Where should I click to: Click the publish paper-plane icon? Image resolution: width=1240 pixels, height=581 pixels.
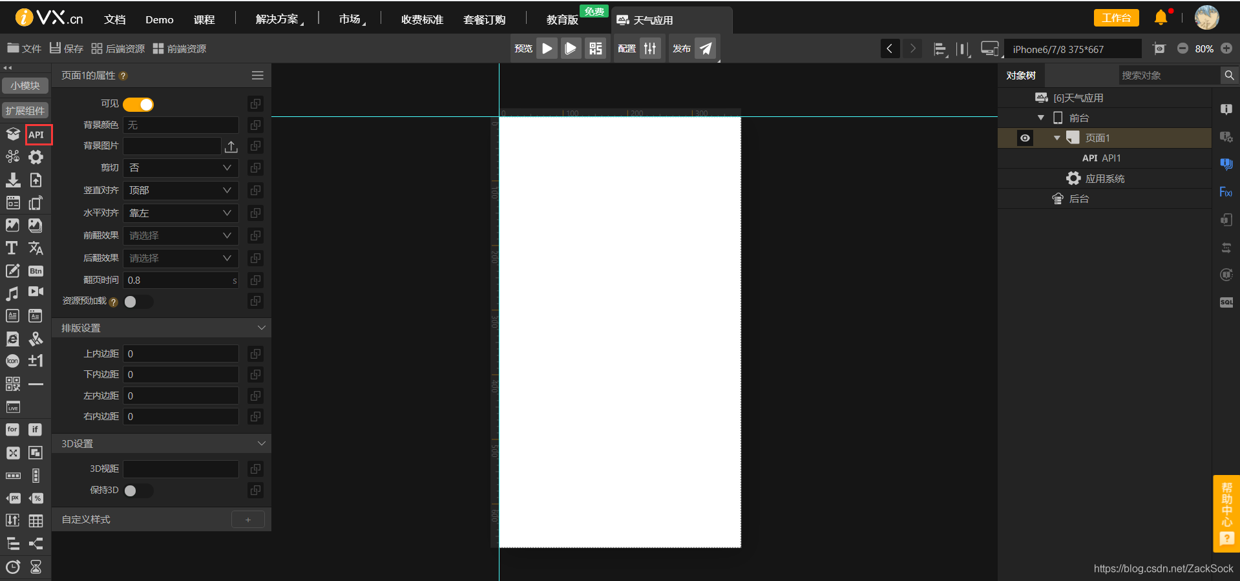tap(706, 48)
